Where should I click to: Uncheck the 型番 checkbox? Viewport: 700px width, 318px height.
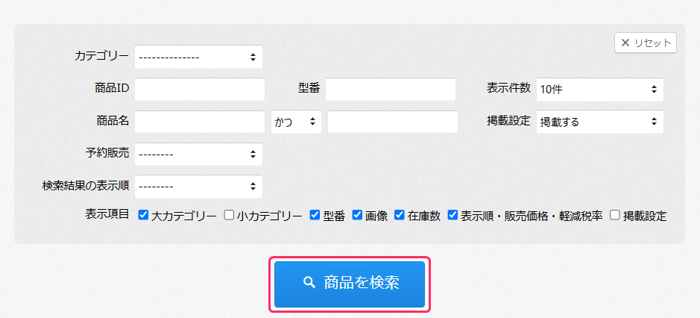(x=315, y=215)
